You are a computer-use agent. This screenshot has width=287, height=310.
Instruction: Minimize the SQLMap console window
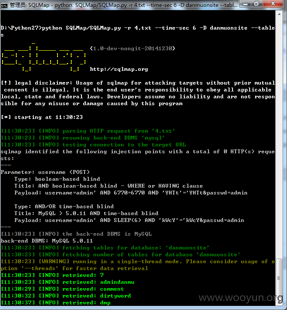245,4
